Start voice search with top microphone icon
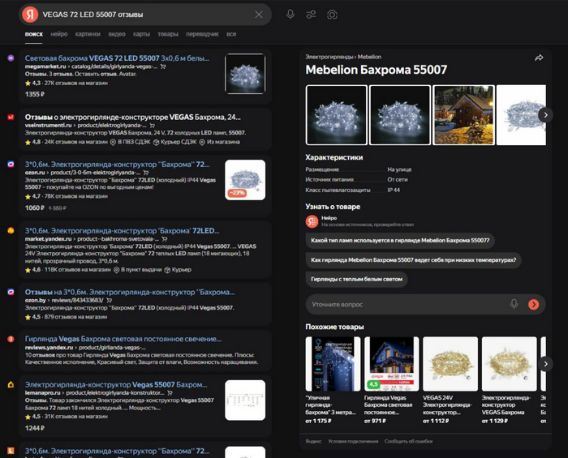The image size is (568, 458). point(290,15)
